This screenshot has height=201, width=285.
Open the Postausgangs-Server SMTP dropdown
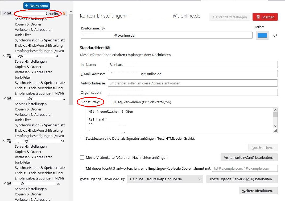coord(165,179)
